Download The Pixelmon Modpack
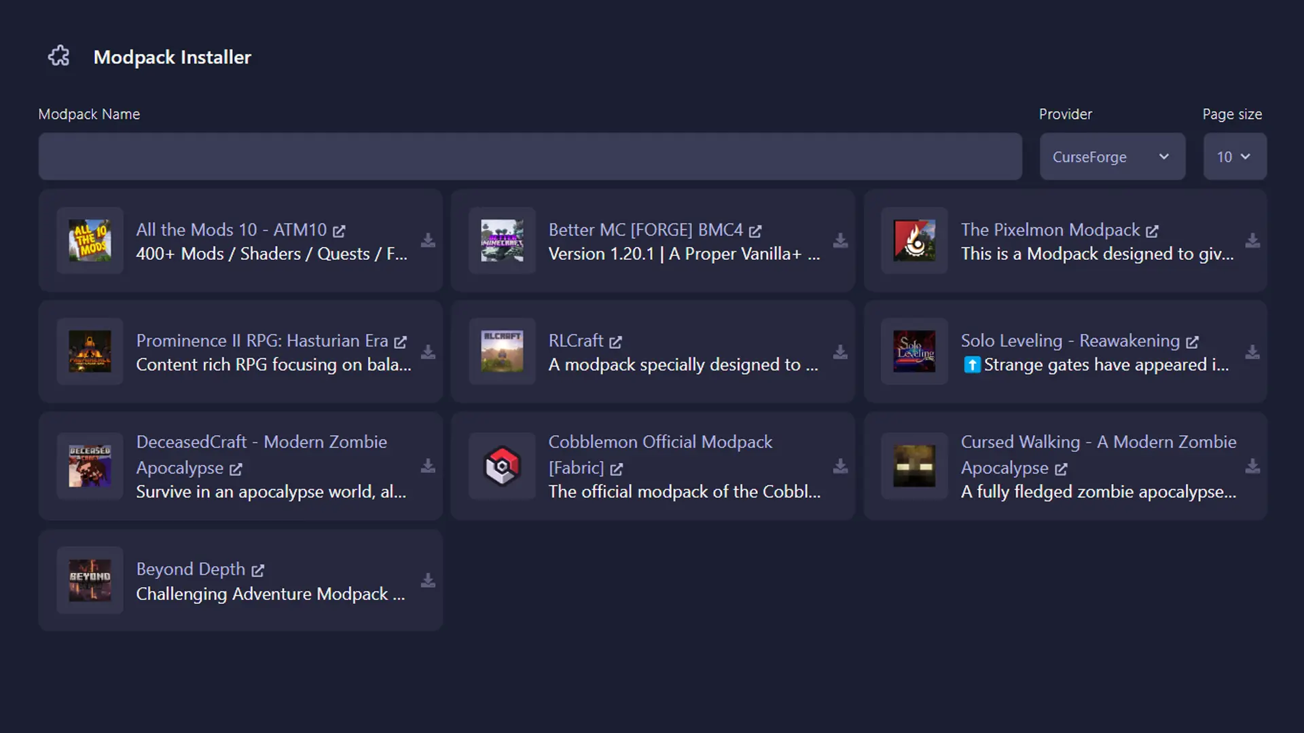1304x733 pixels. pos(1252,241)
